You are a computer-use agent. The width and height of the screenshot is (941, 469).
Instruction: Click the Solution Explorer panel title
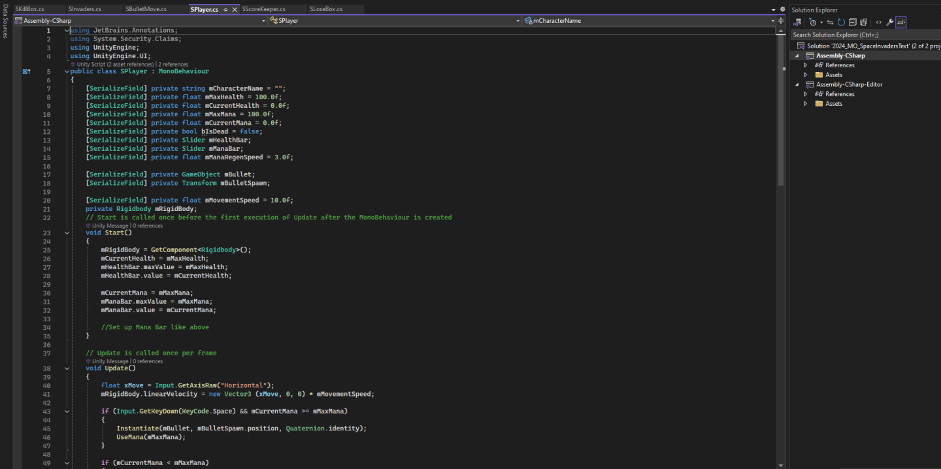(x=814, y=10)
